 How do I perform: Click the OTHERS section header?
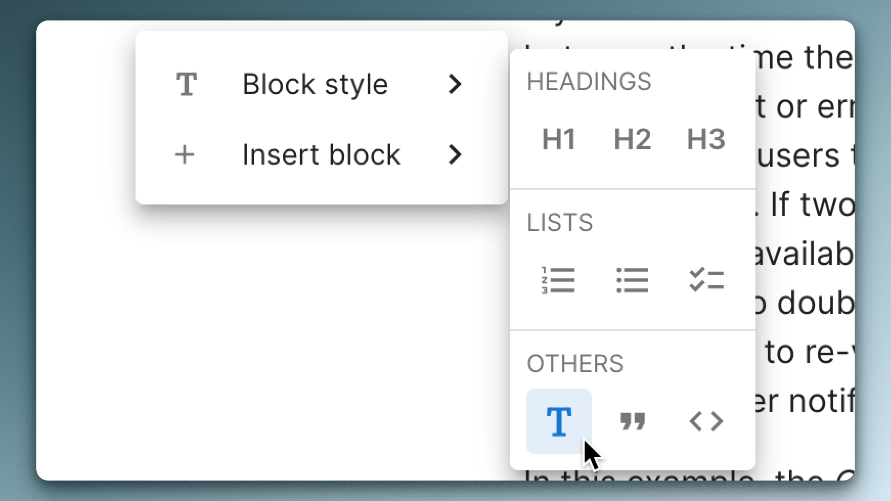pos(575,363)
